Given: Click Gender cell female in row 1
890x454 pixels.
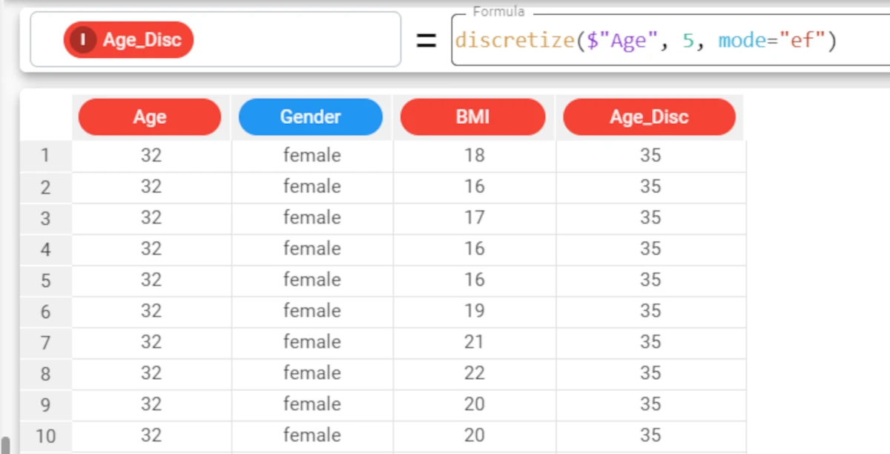Looking at the screenshot, I should point(312,155).
